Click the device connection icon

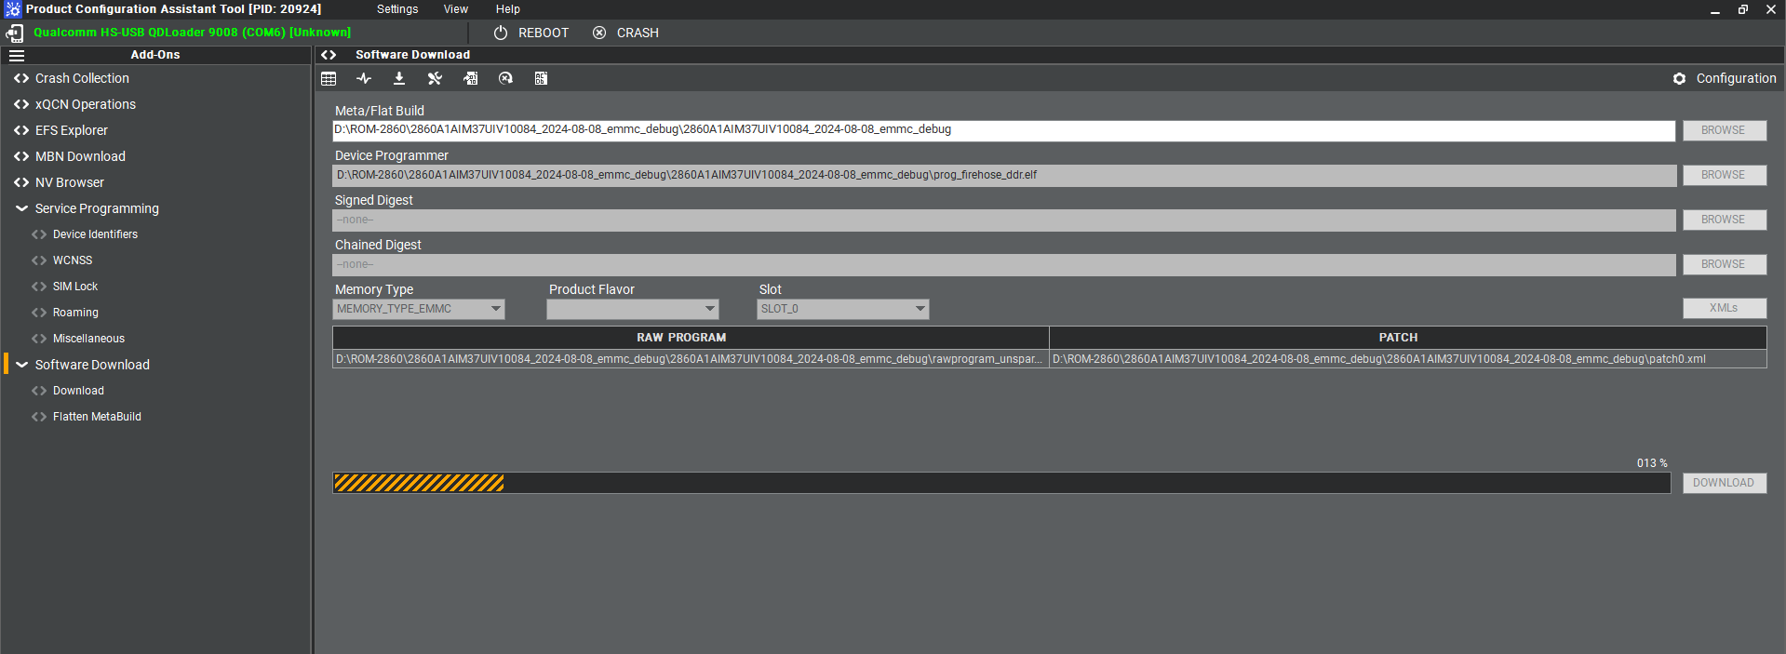(x=15, y=33)
